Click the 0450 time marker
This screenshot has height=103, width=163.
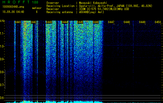point(158,22)
